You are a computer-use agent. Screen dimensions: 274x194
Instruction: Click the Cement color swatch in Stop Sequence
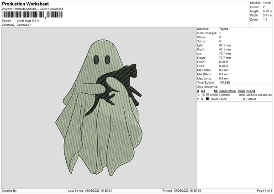click(208, 95)
